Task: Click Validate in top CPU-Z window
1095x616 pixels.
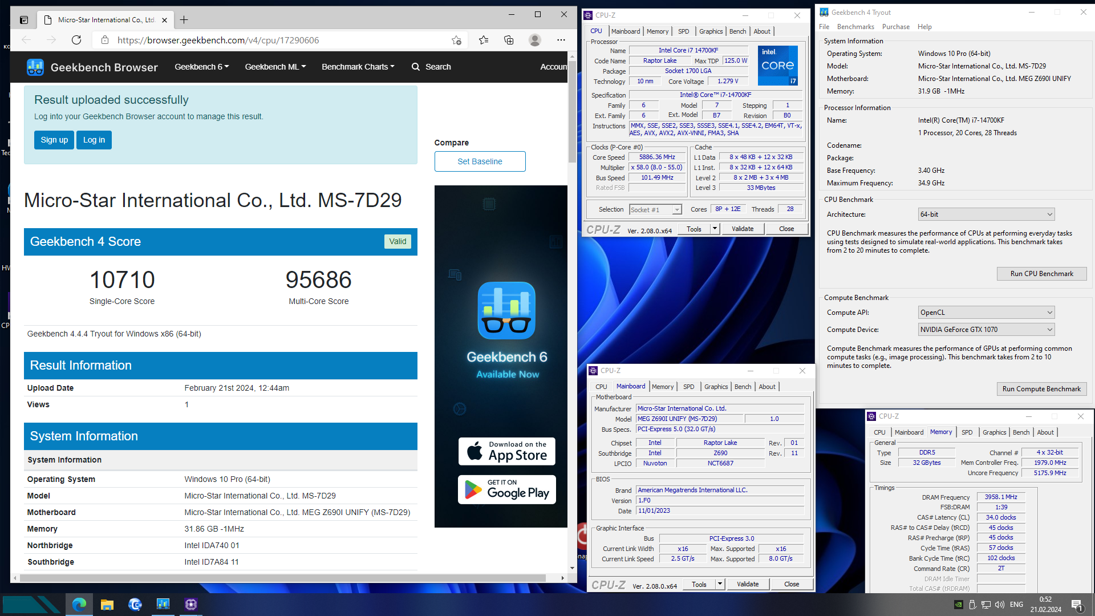Action: pos(743,229)
